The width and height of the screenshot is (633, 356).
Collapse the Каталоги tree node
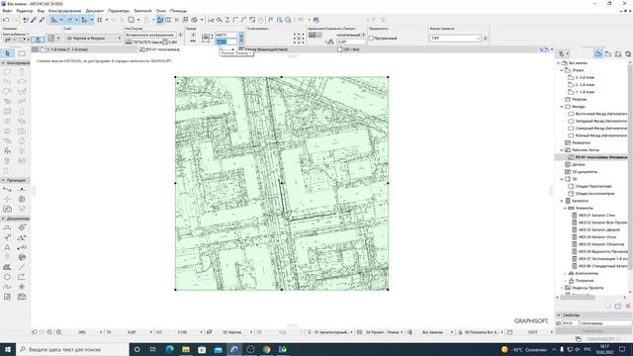pyautogui.click(x=562, y=201)
